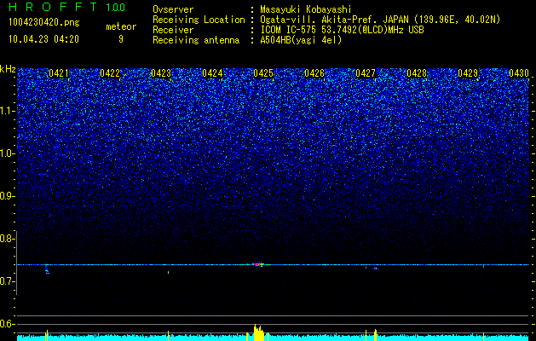Click the HROFFT 1.0.0 title text
Image resolution: width=536 pixels, height=341 pixels.
(x=66, y=7)
